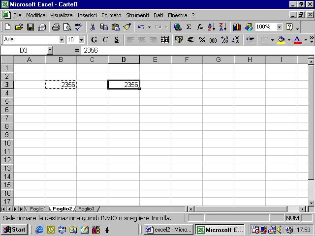315x236 pixels.
Task: Center cell contents horizontally
Action: tap(142, 39)
